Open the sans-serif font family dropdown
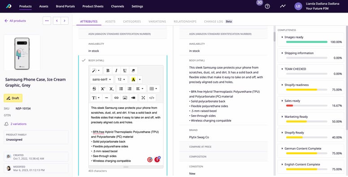 click(102, 79)
